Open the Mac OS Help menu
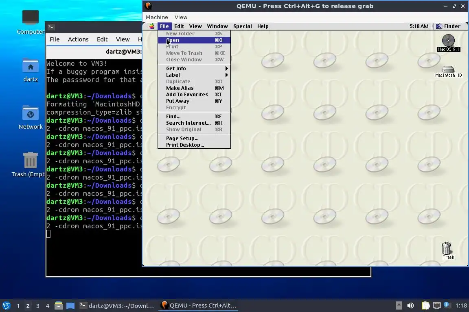Screen dimensions: 469x312 tap(263, 26)
